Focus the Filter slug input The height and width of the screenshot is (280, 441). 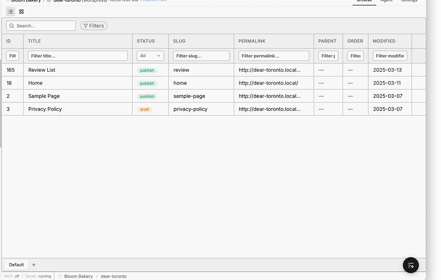[201, 56]
